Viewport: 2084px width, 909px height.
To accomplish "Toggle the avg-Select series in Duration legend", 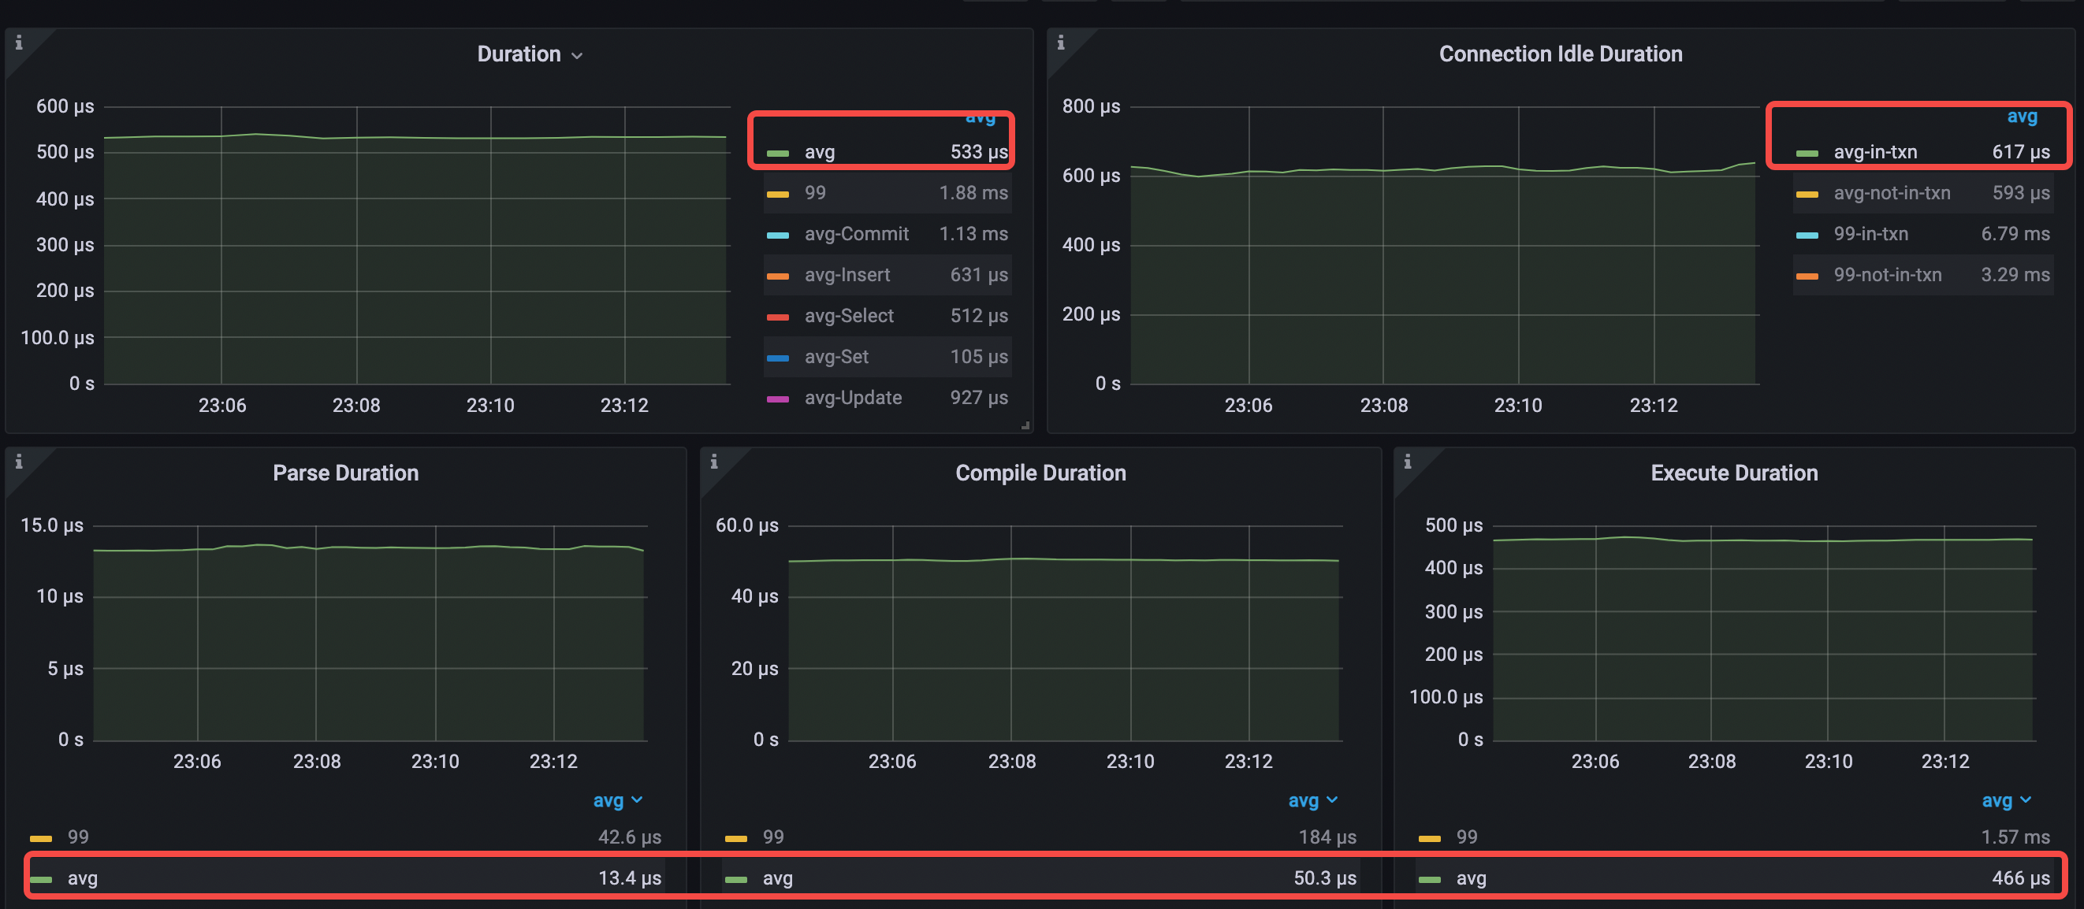I will tap(849, 315).
